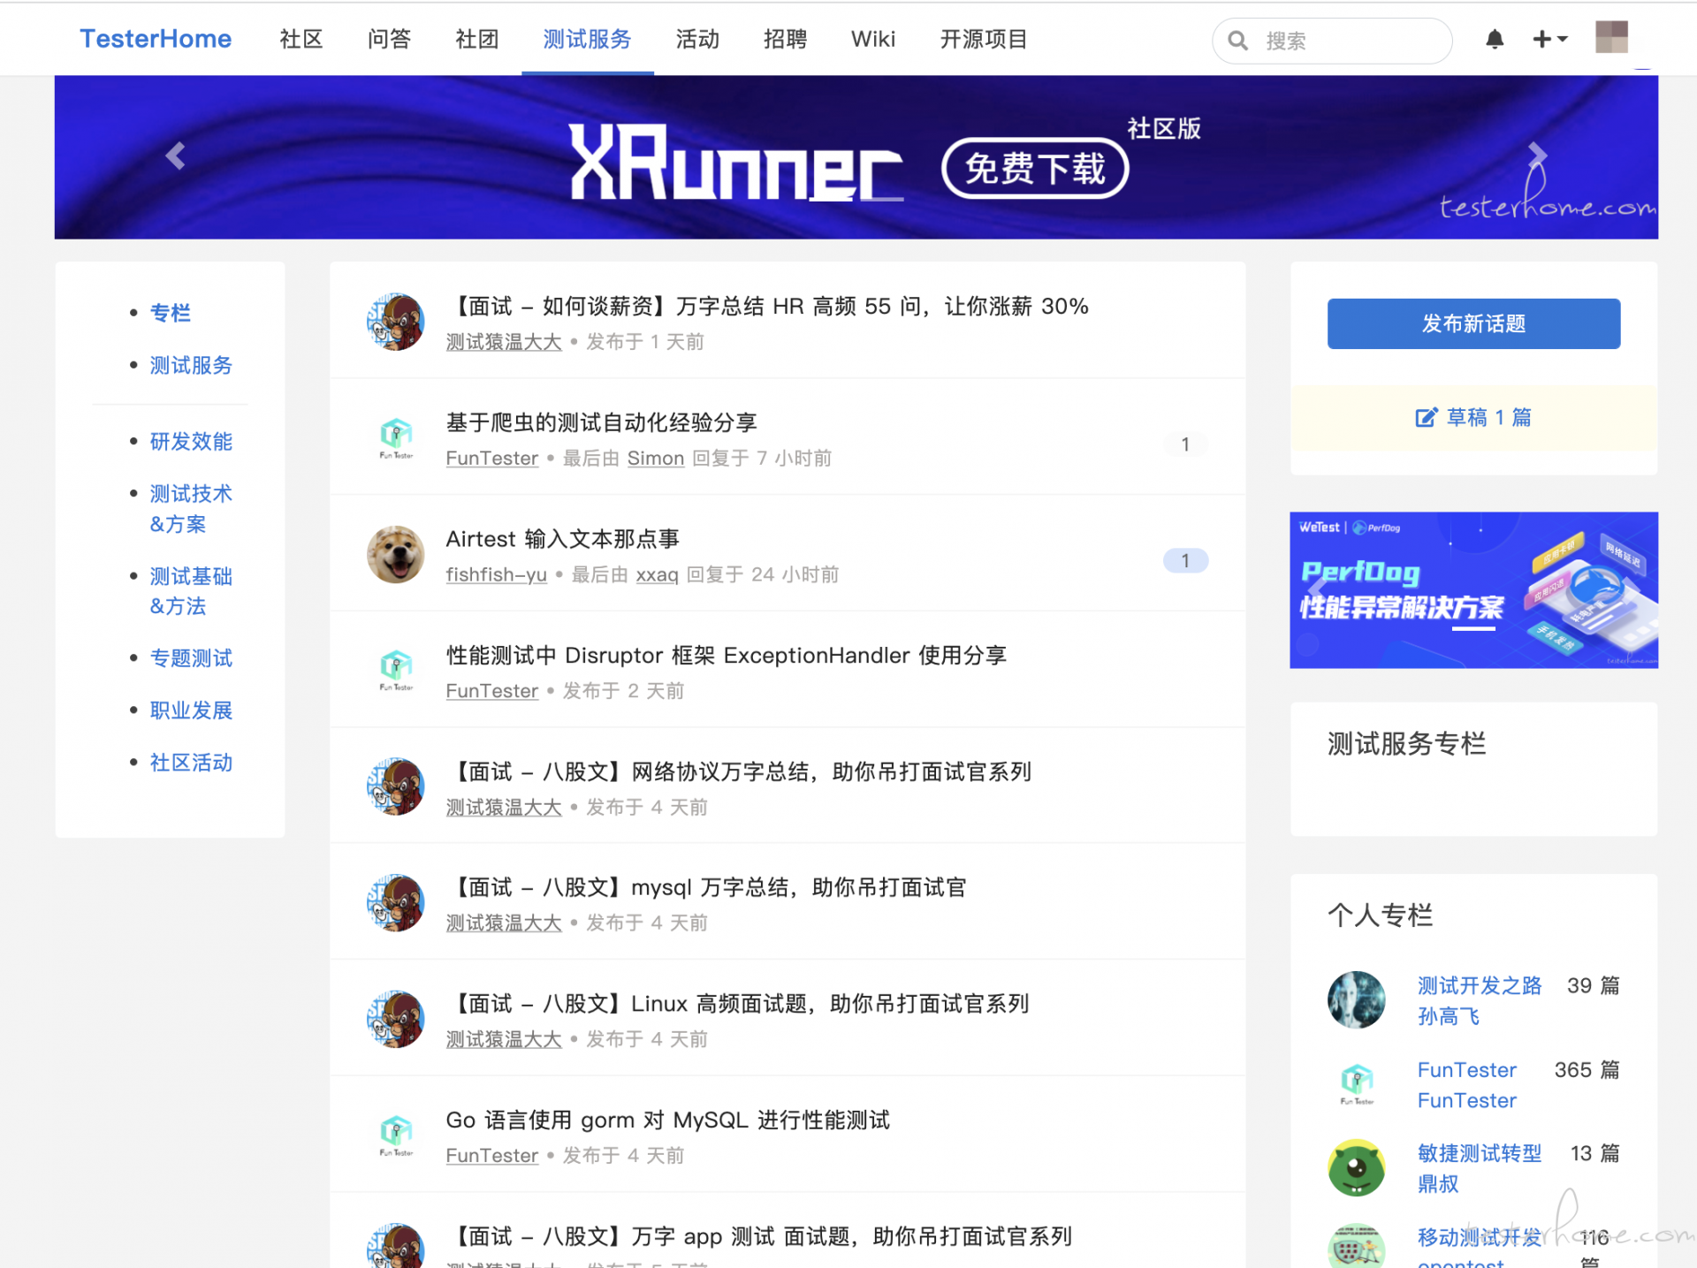Open post 如何谈薪资 万字总结 HR 高频 55 问
The width and height of the screenshot is (1697, 1268).
pos(767,307)
